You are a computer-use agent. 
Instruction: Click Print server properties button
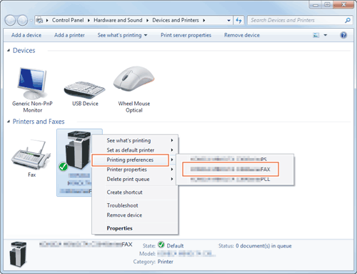click(x=186, y=35)
